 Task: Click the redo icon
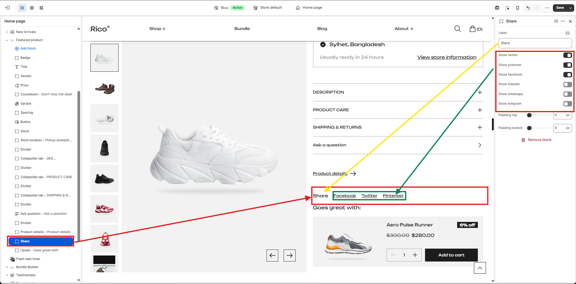coord(537,8)
